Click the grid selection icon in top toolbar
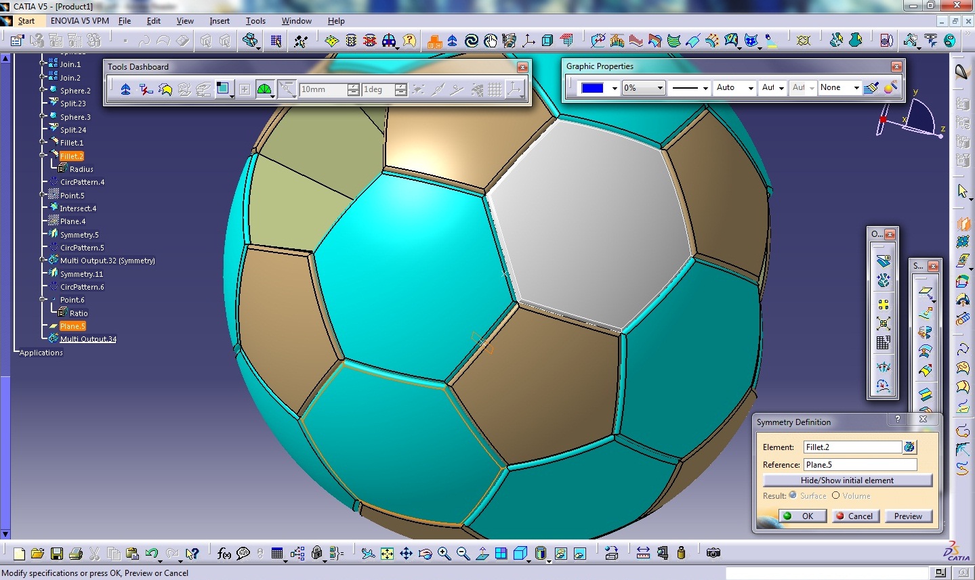The height and width of the screenshot is (580, 975). tap(276, 41)
